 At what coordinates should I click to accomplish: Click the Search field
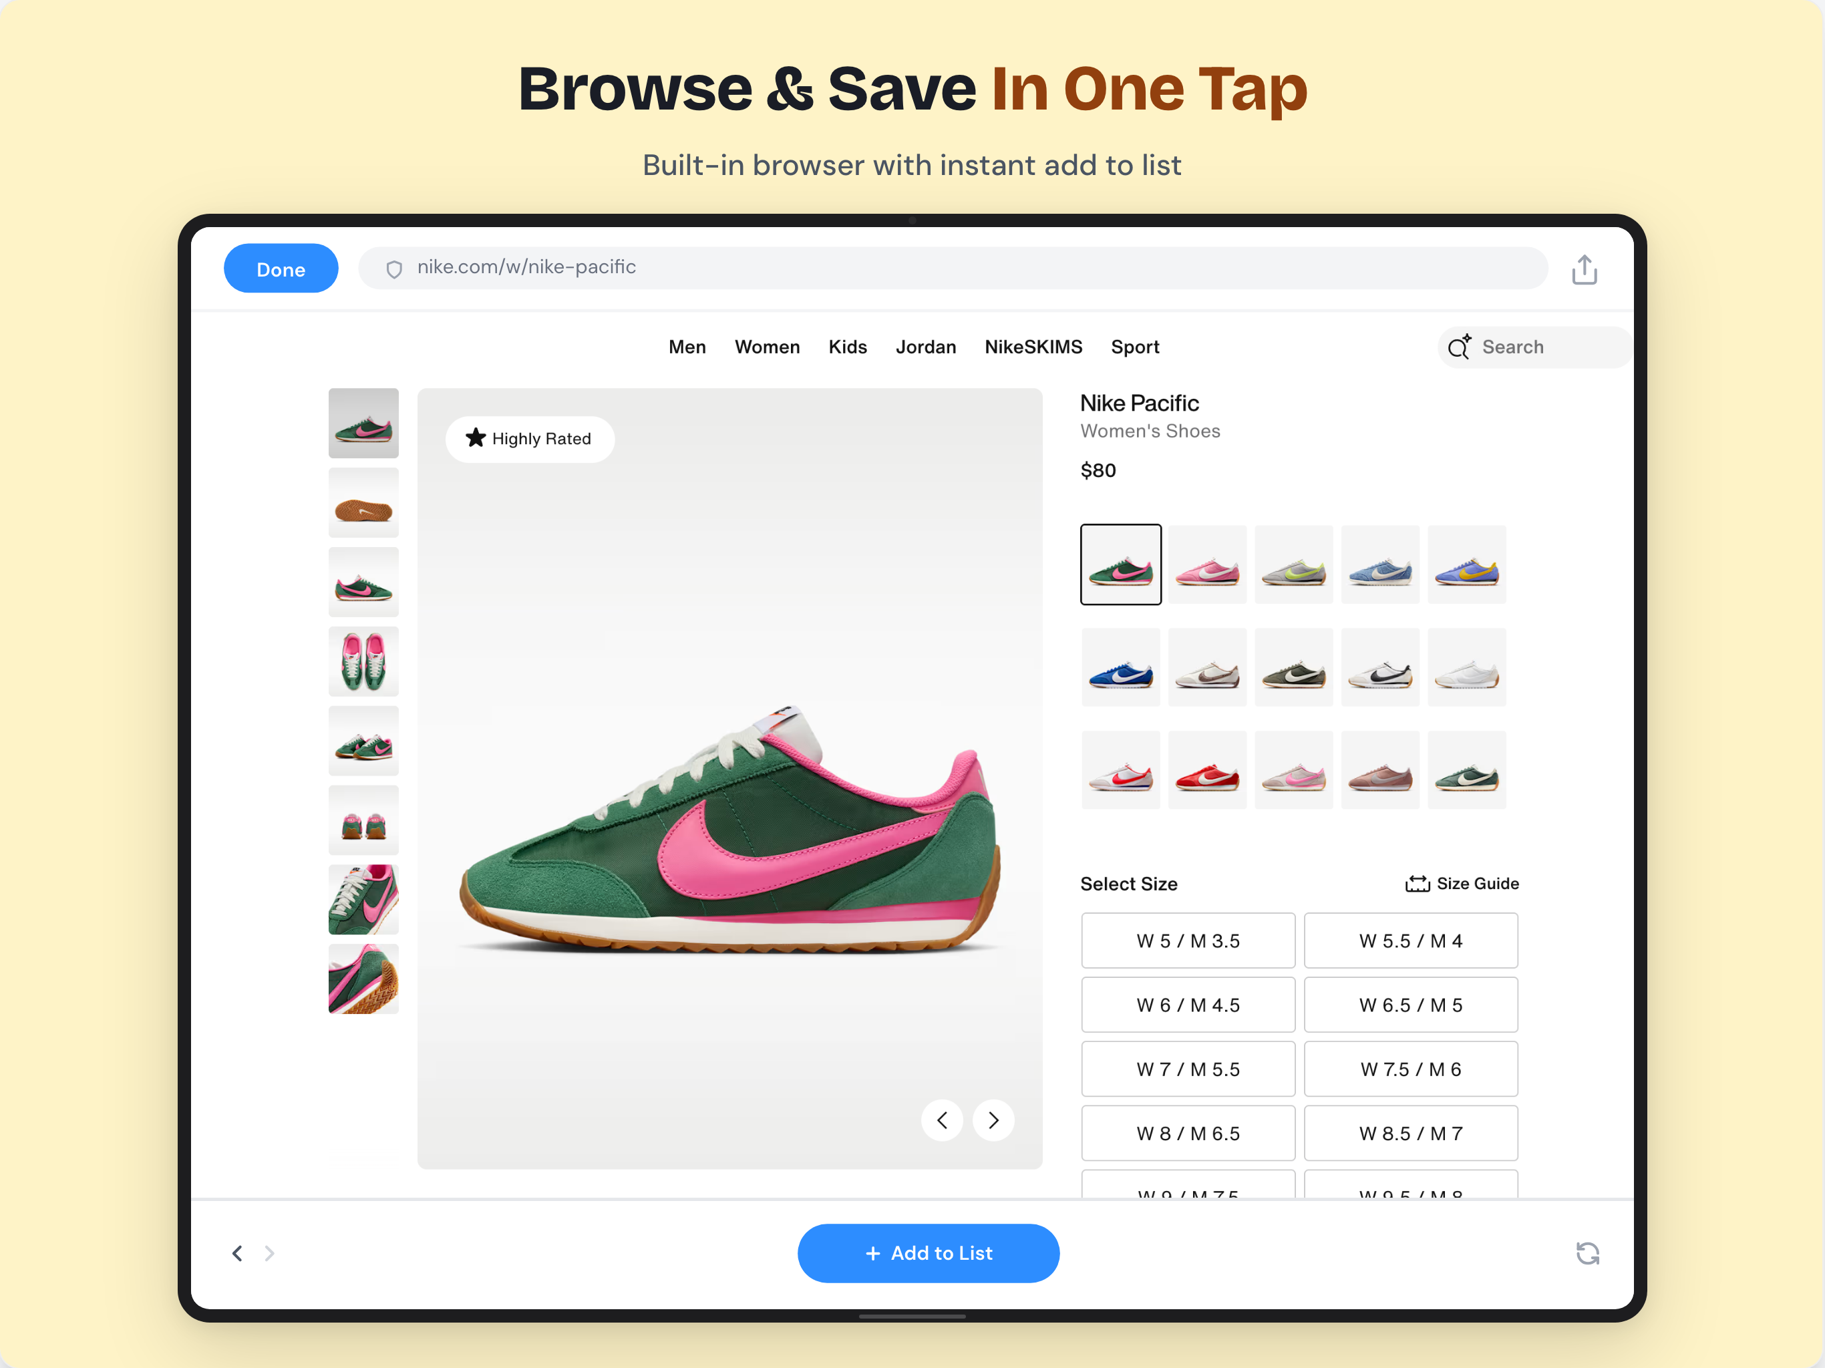click(1534, 347)
